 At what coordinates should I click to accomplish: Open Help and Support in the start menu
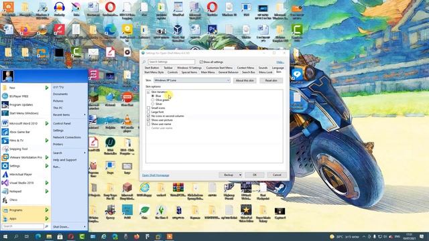[69, 160]
